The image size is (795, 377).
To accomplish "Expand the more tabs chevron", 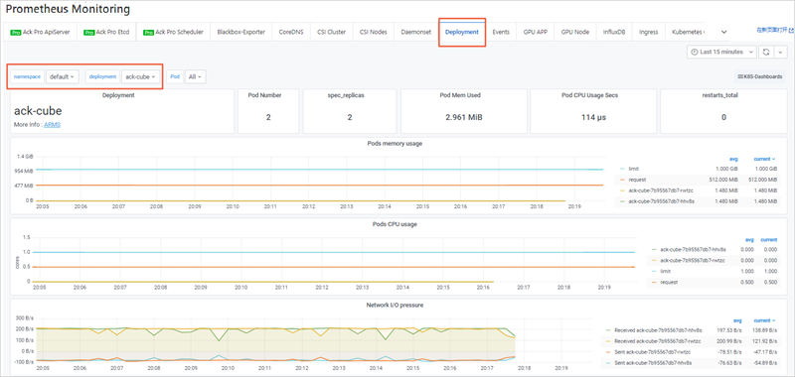I will [723, 32].
